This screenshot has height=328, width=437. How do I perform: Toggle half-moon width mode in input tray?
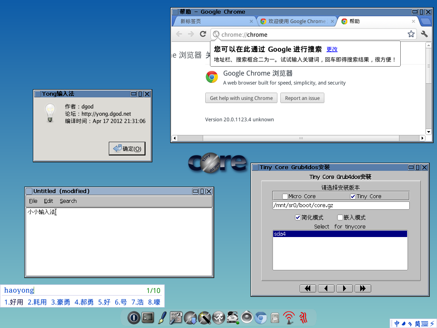404,324
